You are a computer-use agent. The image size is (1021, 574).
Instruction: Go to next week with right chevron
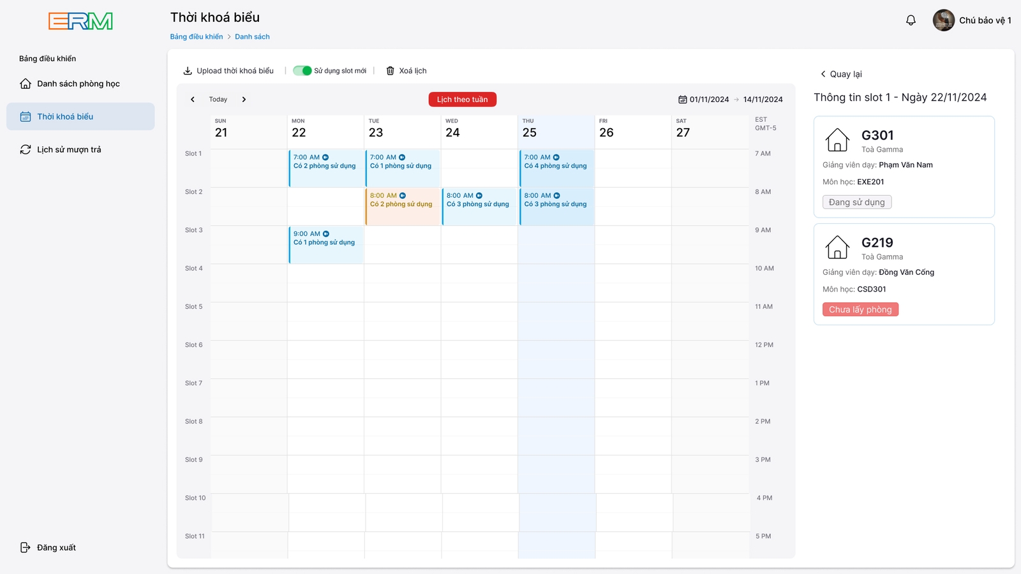tap(244, 99)
